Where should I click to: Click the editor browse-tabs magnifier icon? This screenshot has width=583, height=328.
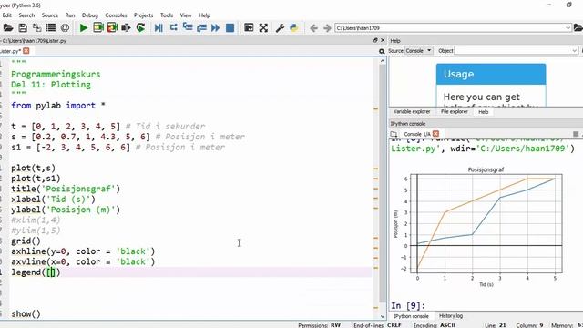click(x=382, y=51)
